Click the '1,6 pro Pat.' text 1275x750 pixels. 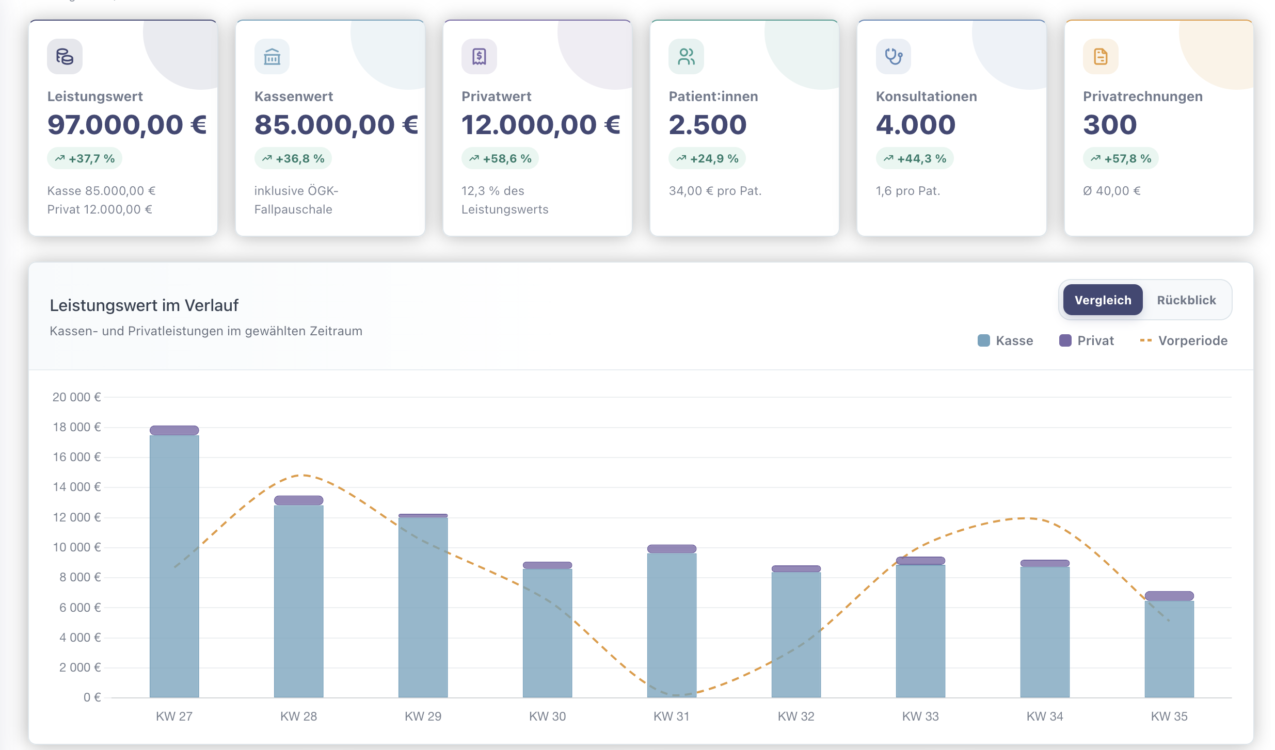coord(908,191)
